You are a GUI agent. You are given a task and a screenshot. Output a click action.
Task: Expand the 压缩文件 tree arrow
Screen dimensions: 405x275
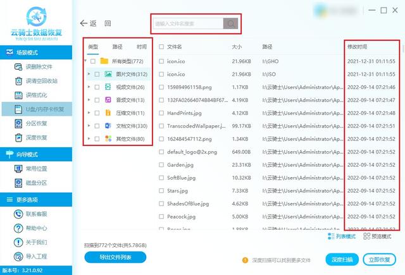(x=89, y=113)
